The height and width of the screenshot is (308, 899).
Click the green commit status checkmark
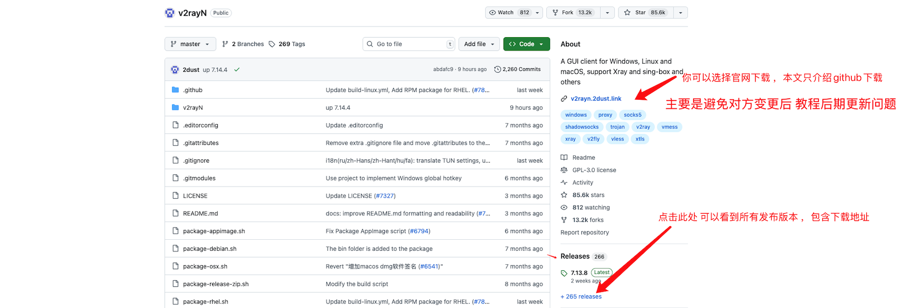(x=237, y=69)
